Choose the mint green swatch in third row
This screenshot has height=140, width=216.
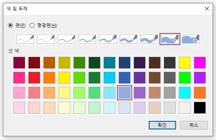click(x=94, y=93)
